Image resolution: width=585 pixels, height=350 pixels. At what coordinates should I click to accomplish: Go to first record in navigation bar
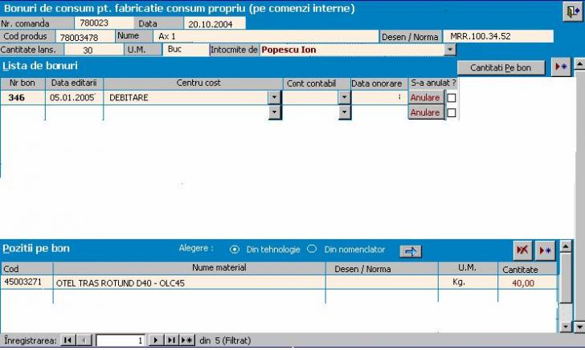click(x=67, y=340)
